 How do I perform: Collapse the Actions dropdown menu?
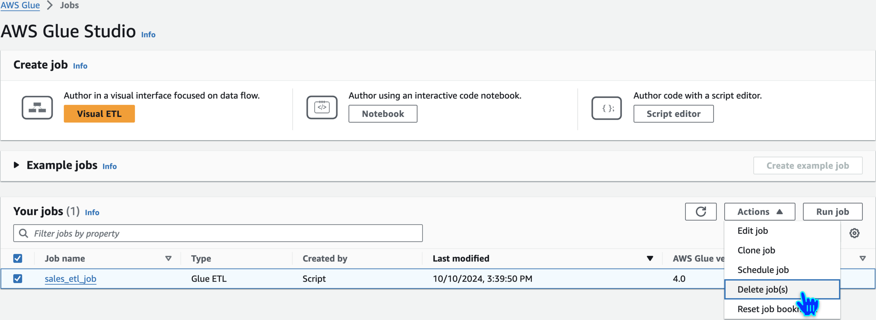[x=760, y=212]
